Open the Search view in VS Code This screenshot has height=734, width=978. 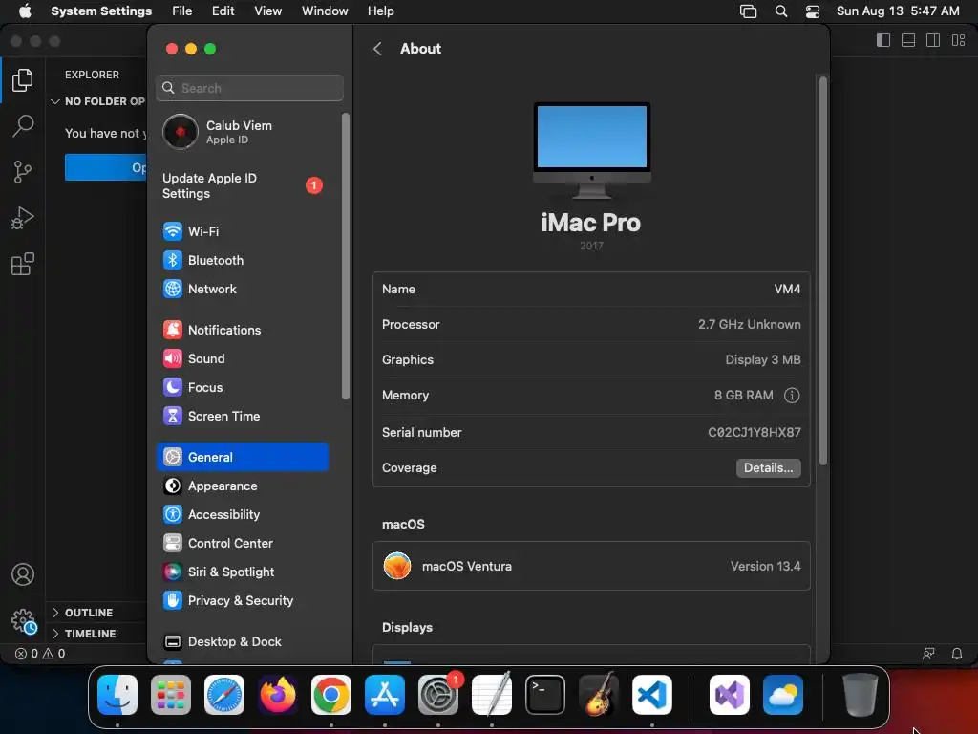click(x=23, y=125)
